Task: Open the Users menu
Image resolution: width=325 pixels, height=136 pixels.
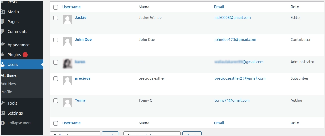Action: click(22, 65)
